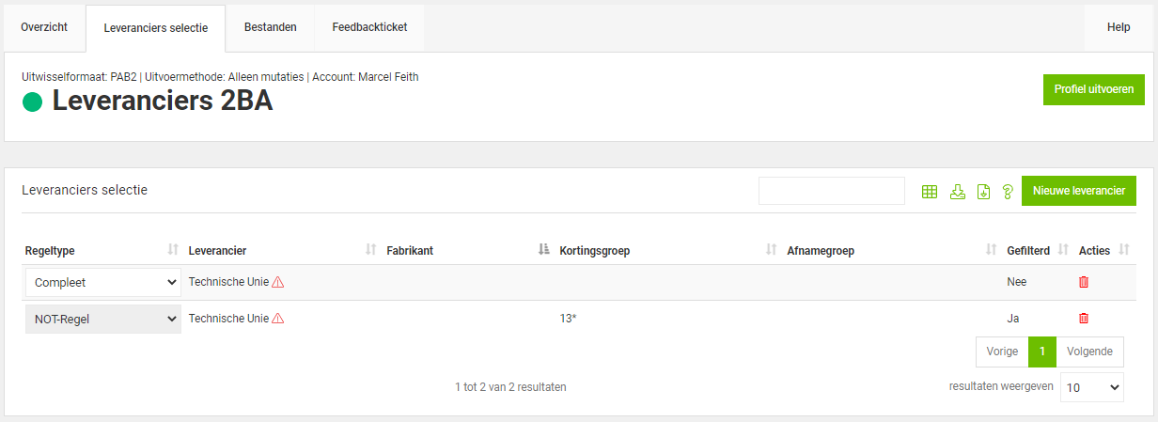This screenshot has height=422, width=1158.
Task: Click warning triangle in Compleet row
Action: click(278, 282)
